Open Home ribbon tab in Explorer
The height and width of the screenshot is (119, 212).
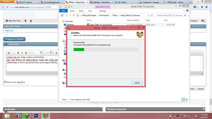pos(72,11)
